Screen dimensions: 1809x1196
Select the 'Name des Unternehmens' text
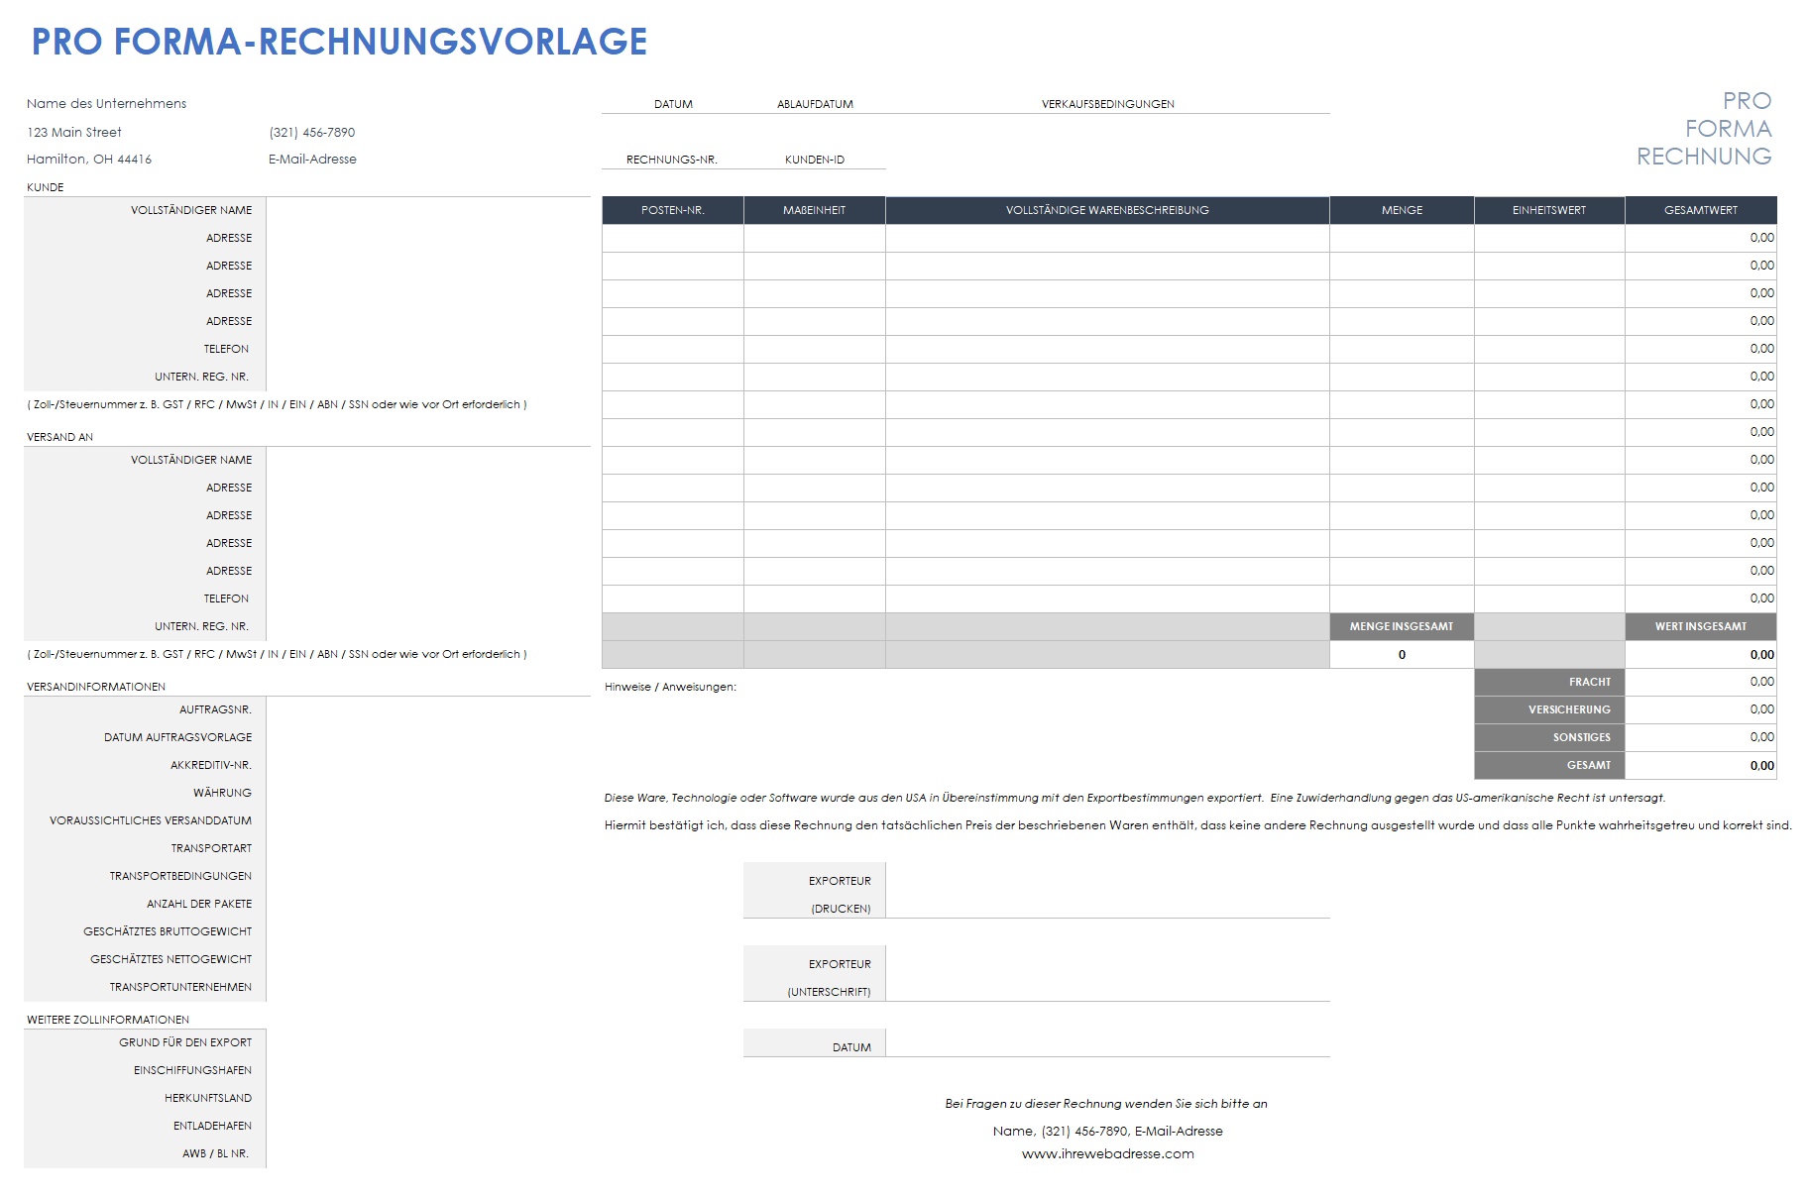pos(107,104)
